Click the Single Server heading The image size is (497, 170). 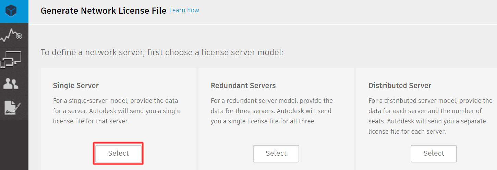(76, 86)
